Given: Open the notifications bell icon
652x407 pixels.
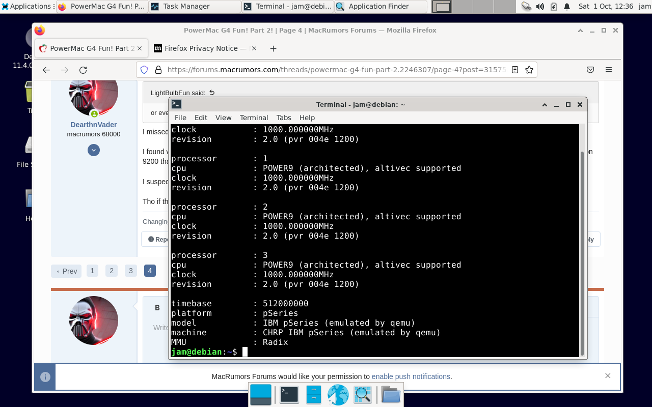Looking at the screenshot, I should click(x=566, y=7).
